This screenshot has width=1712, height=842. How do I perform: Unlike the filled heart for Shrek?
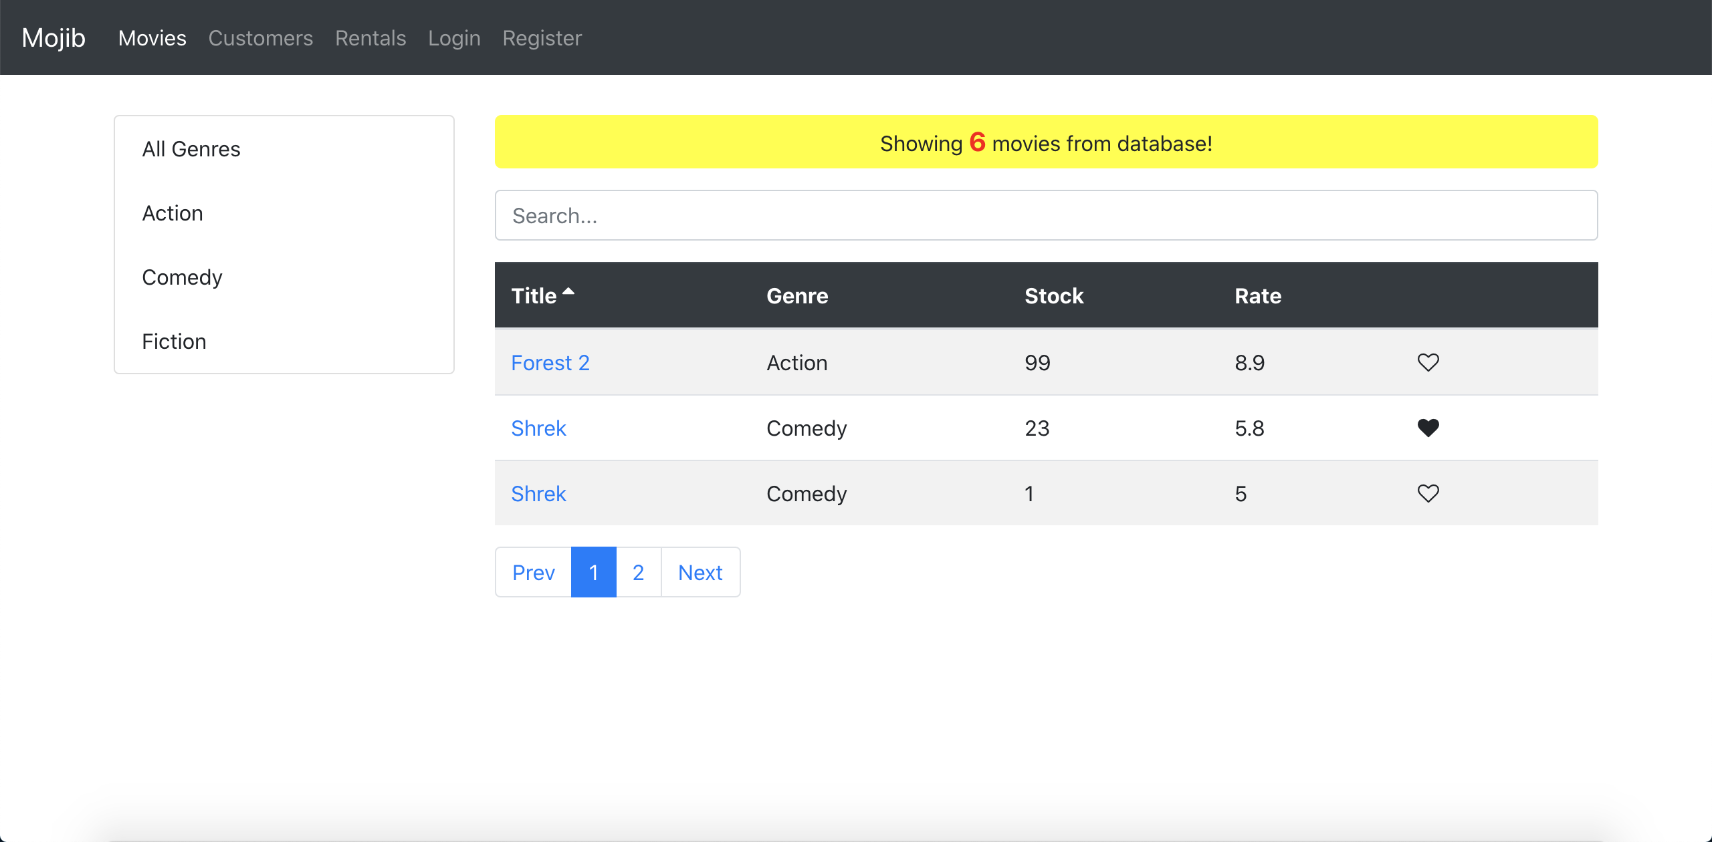click(1428, 428)
